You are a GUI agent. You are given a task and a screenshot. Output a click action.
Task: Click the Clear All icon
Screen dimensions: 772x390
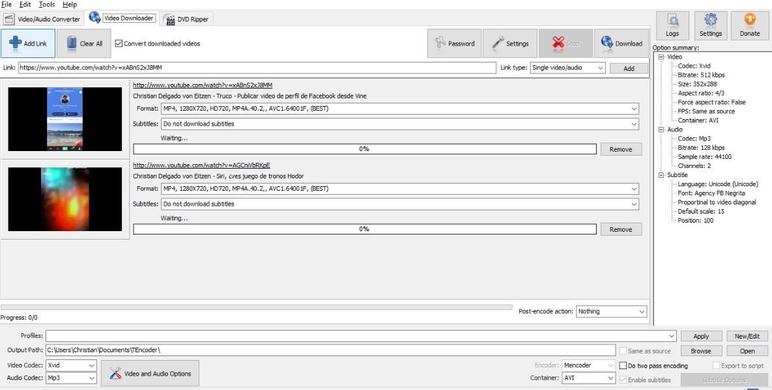pos(70,43)
